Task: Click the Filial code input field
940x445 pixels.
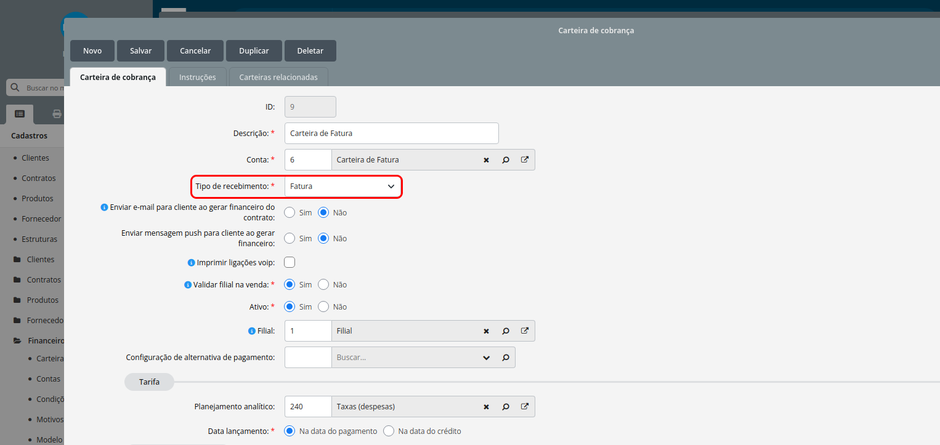Action: coord(308,331)
